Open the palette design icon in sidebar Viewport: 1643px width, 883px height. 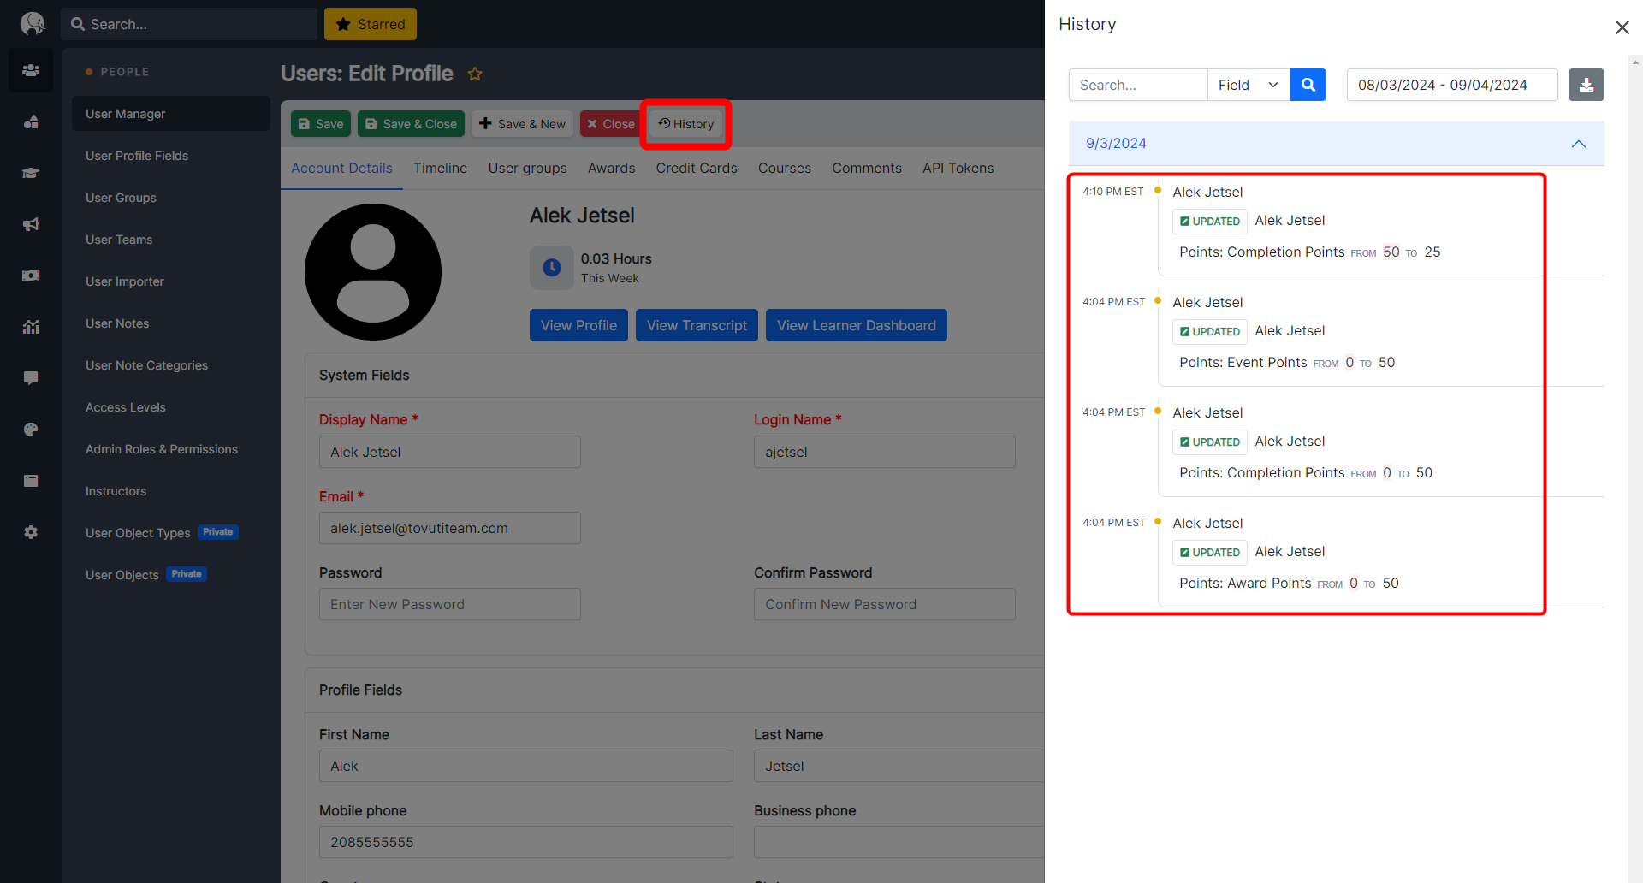coord(31,430)
